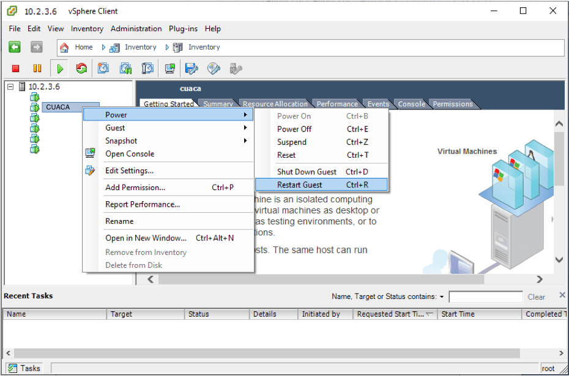Screen dimensions: 569x376
Task: Select Report Performance... menu entry
Action: click(168, 204)
